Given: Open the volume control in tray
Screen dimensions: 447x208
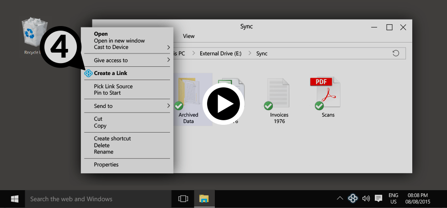Looking at the screenshot, I should (x=366, y=198).
